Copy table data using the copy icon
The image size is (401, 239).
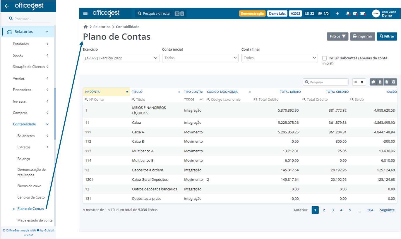click(373, 82)
